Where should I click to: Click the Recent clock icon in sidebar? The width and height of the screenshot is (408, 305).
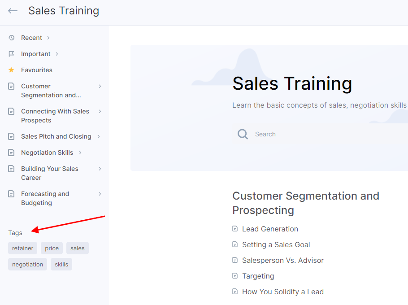click(11, 38)
